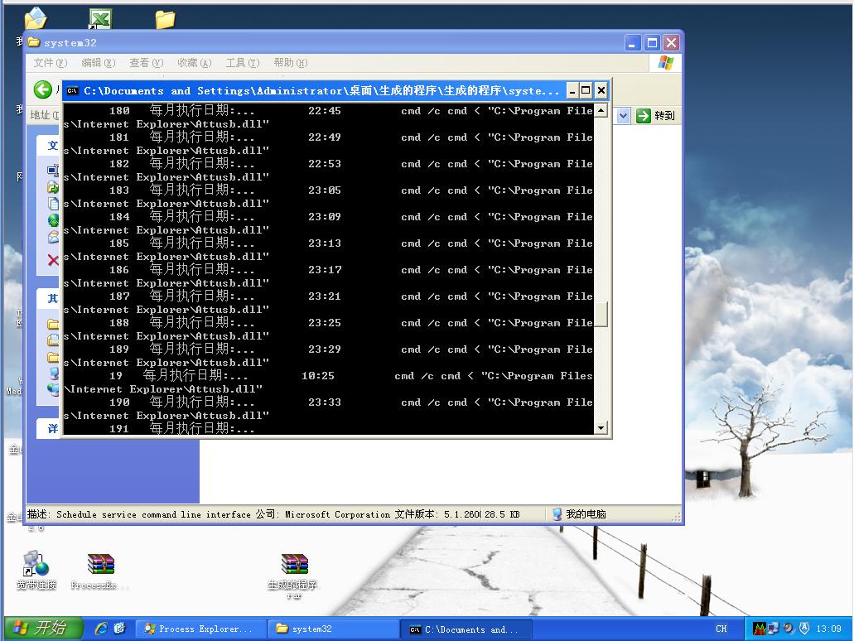854x641 pixels.
Task: Maximize the command prompt window
Action: [586, 90]
